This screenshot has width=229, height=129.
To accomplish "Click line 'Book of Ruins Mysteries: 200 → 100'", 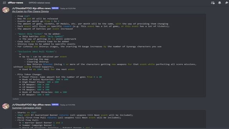I will 44,80.
